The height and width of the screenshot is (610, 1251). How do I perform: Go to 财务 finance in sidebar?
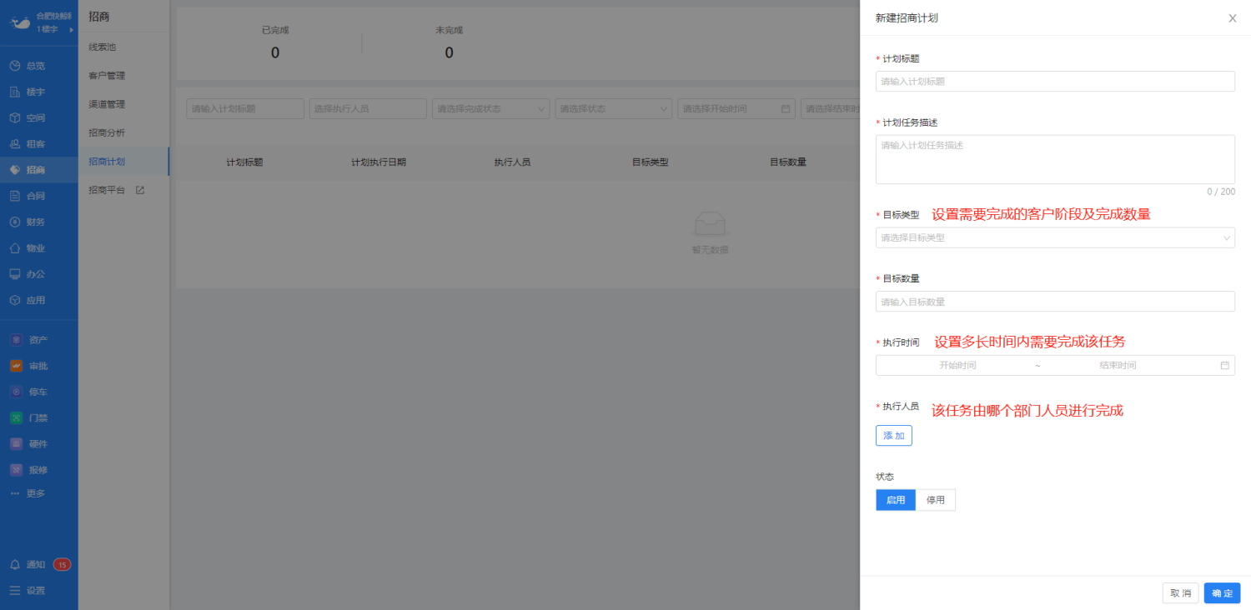(27, 222)
